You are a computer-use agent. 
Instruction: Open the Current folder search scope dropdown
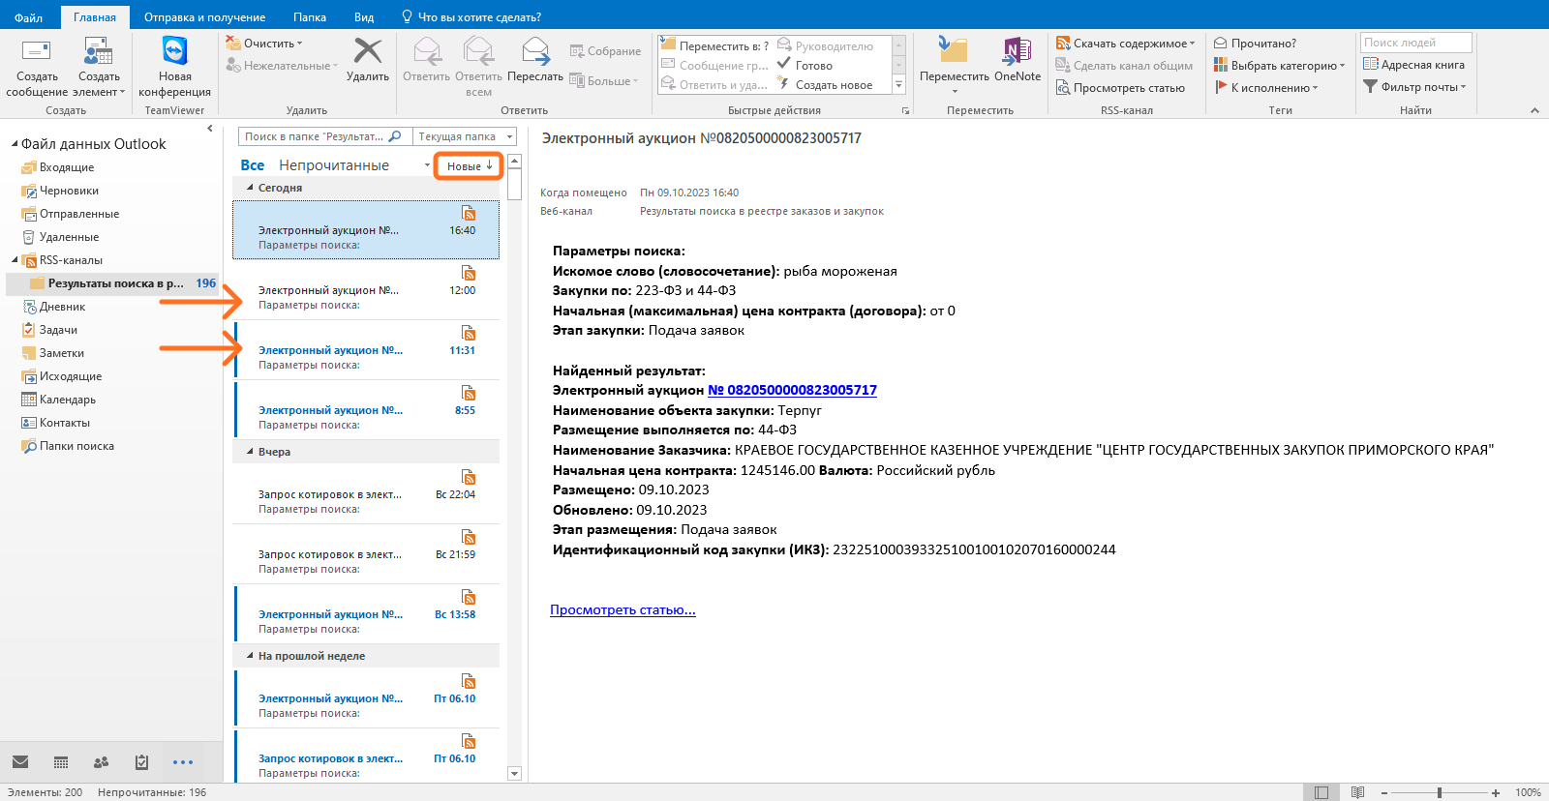coord(465,136)
